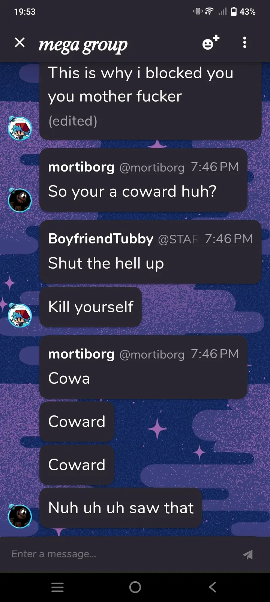
Task: Select the 'Shut the hell up' message
Action: click(106, 263)
